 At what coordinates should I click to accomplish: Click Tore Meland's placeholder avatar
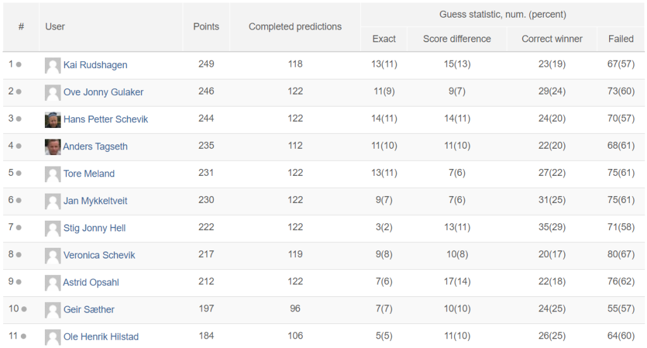click(x=53, y=174)
